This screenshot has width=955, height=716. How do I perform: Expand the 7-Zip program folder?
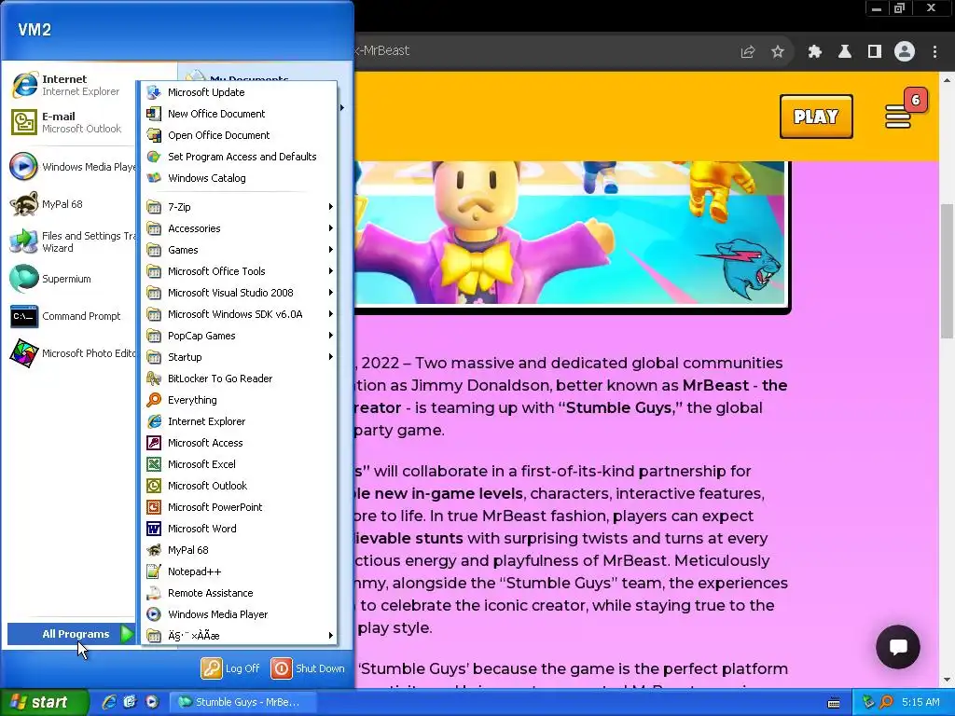tap(239, 207)
